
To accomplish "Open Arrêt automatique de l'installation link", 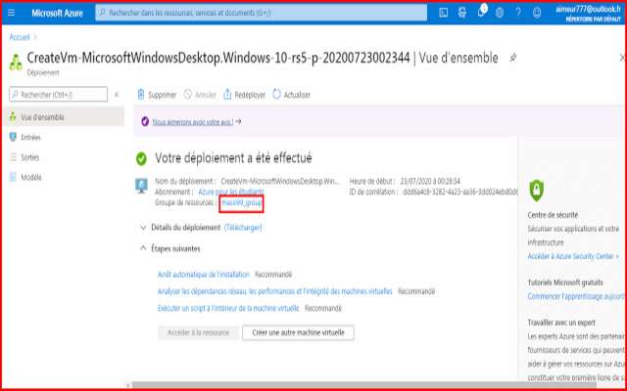I will click(204, 275).
